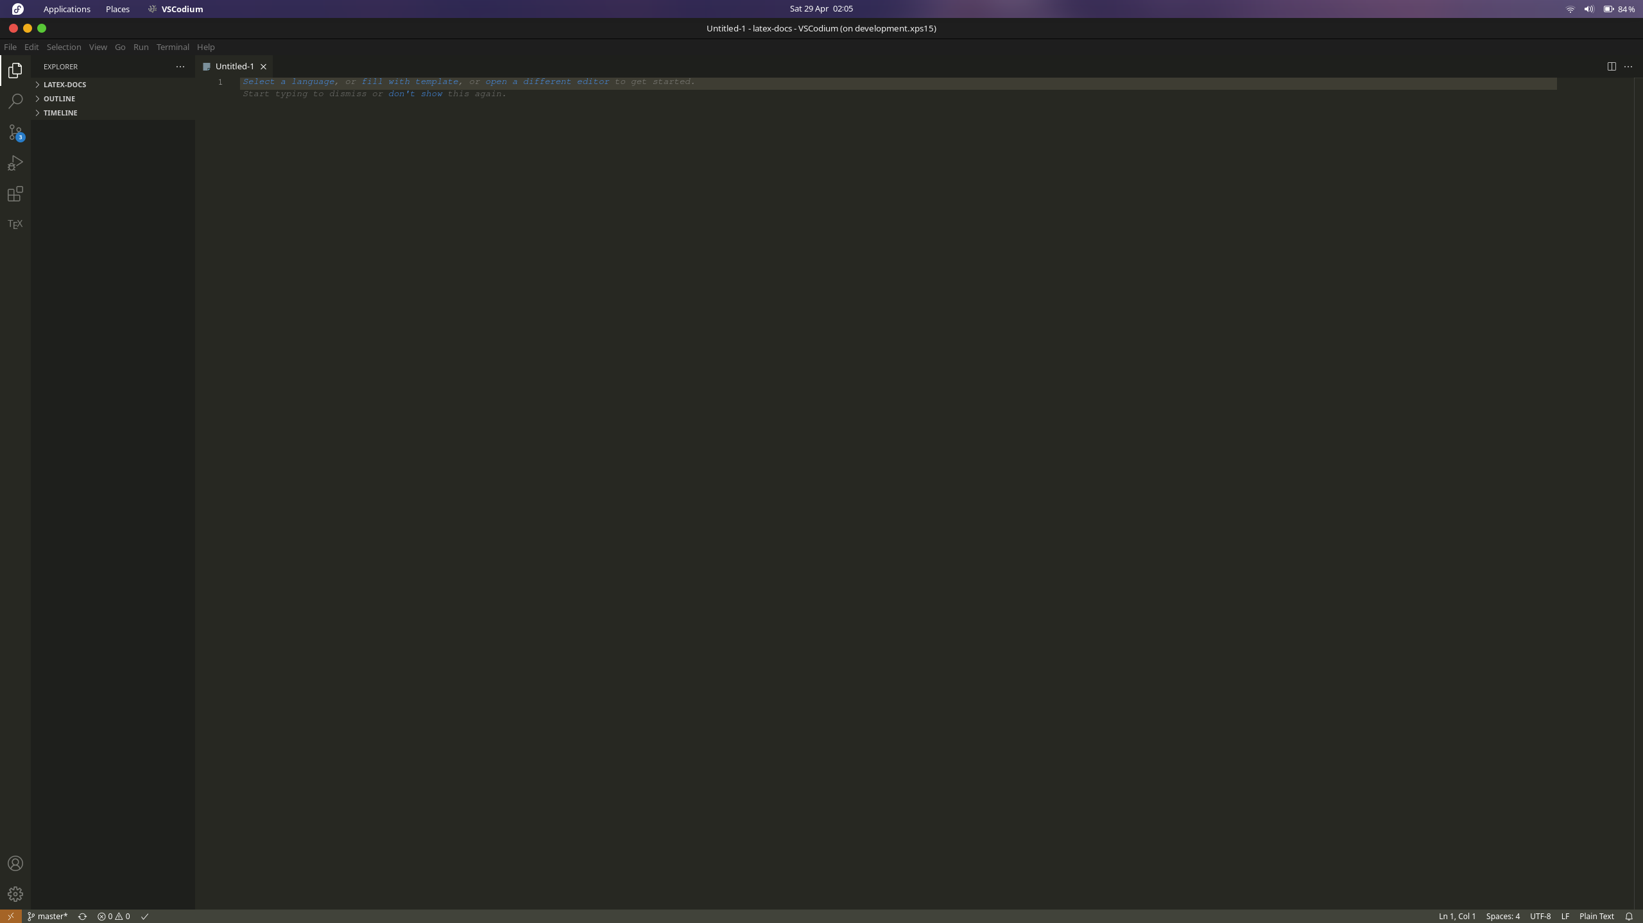Open the Extensions view icon
1643x923 pixels.
(15, 194)
